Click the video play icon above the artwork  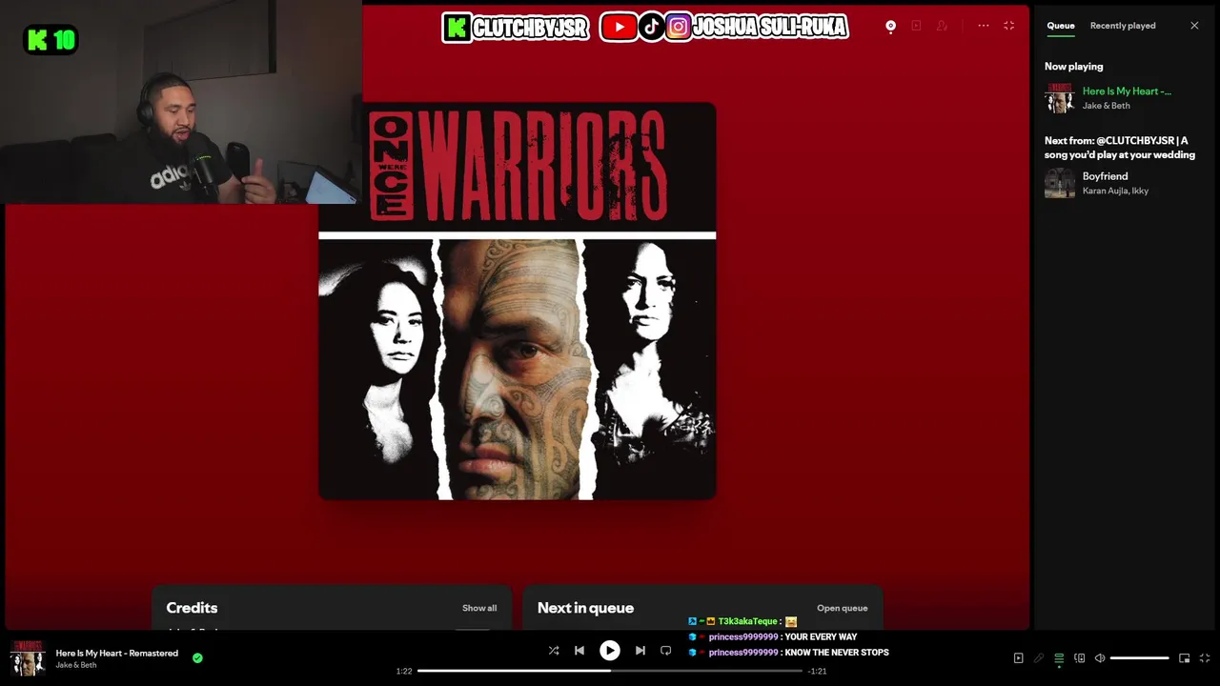pos(916,26)
